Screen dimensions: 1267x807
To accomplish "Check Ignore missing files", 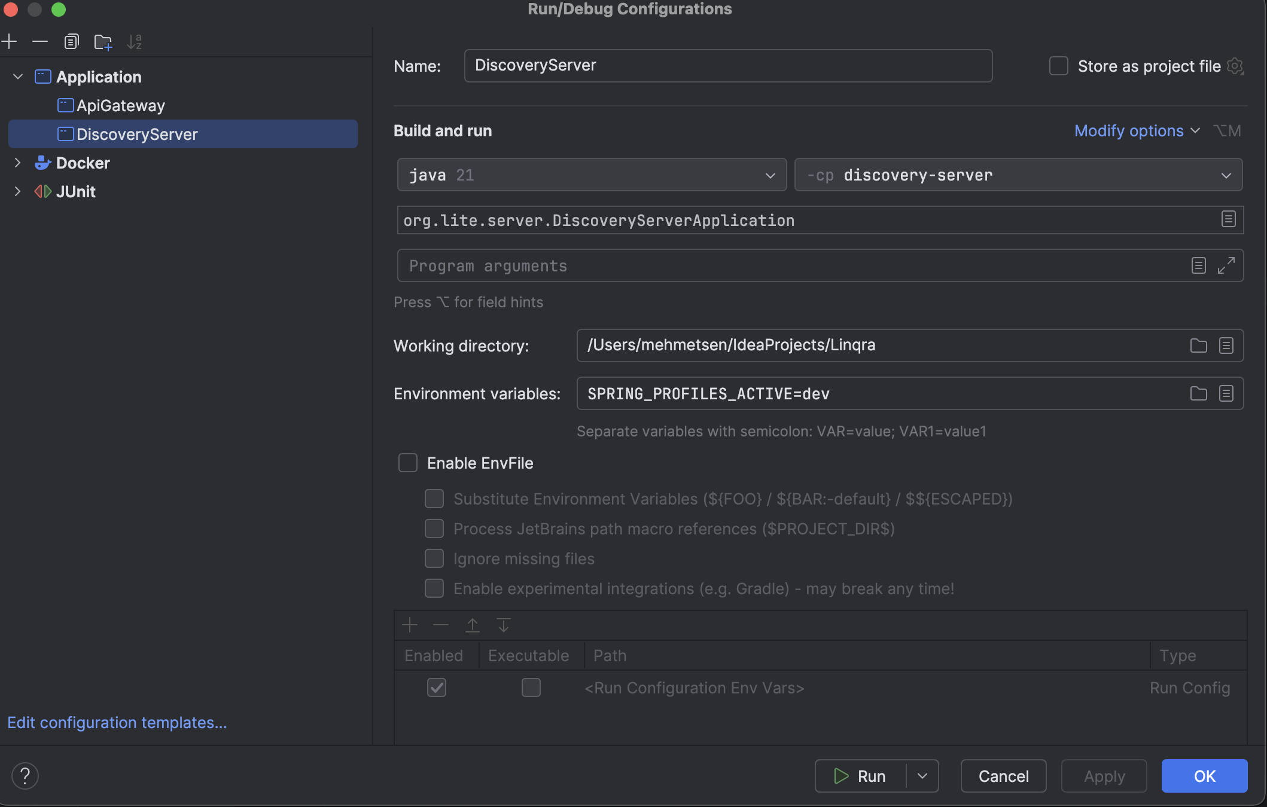I will pyautogui.click(x=434, y=558).
